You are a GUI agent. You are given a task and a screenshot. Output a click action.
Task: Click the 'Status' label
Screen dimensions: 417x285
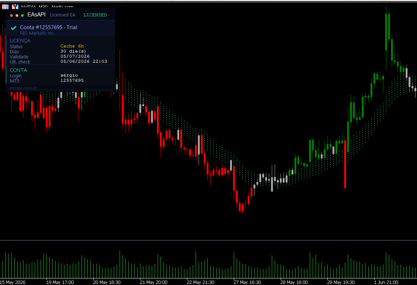pos(16,47)
